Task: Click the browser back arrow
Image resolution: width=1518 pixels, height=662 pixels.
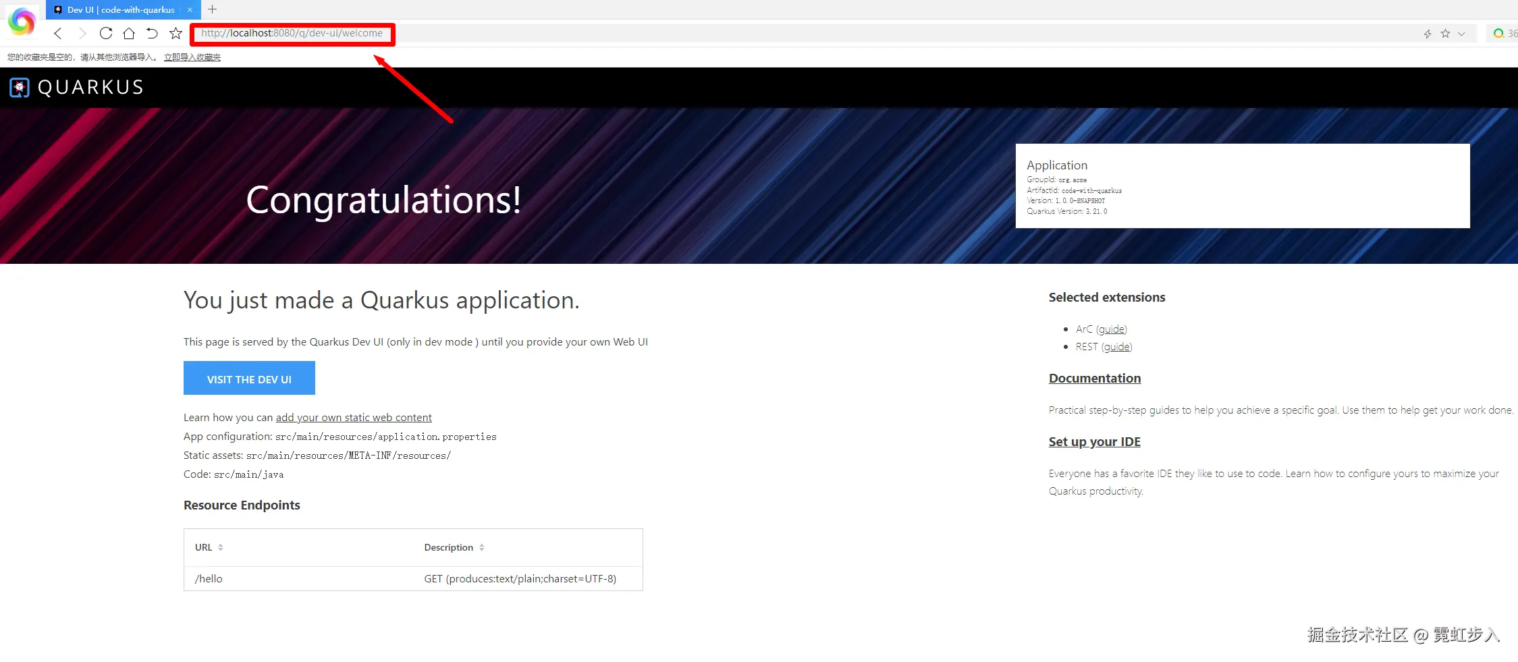Action: (x=58, y=33)
